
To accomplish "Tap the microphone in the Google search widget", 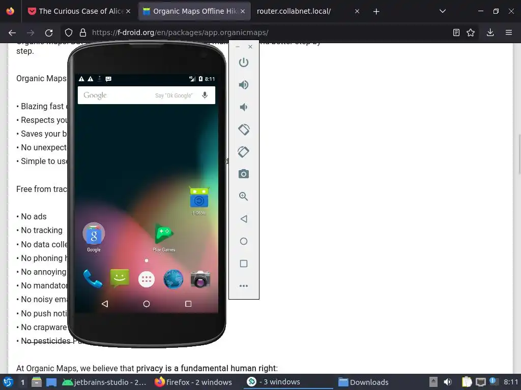I will (x=205, y=95).
